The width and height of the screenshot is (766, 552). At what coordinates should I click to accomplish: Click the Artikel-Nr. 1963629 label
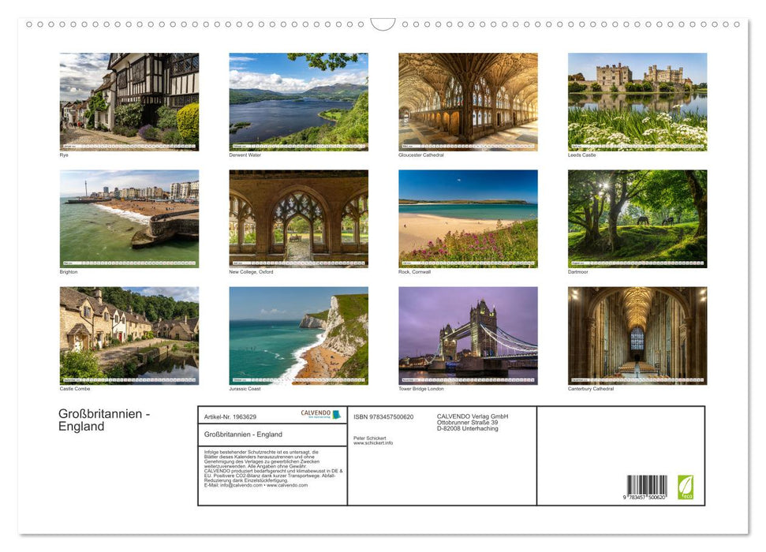point(230,416)
